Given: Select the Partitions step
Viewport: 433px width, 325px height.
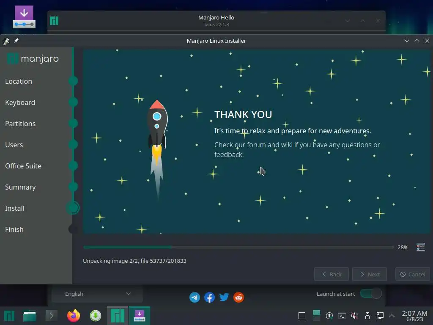Looking at the screenshot, I should 20,124.
